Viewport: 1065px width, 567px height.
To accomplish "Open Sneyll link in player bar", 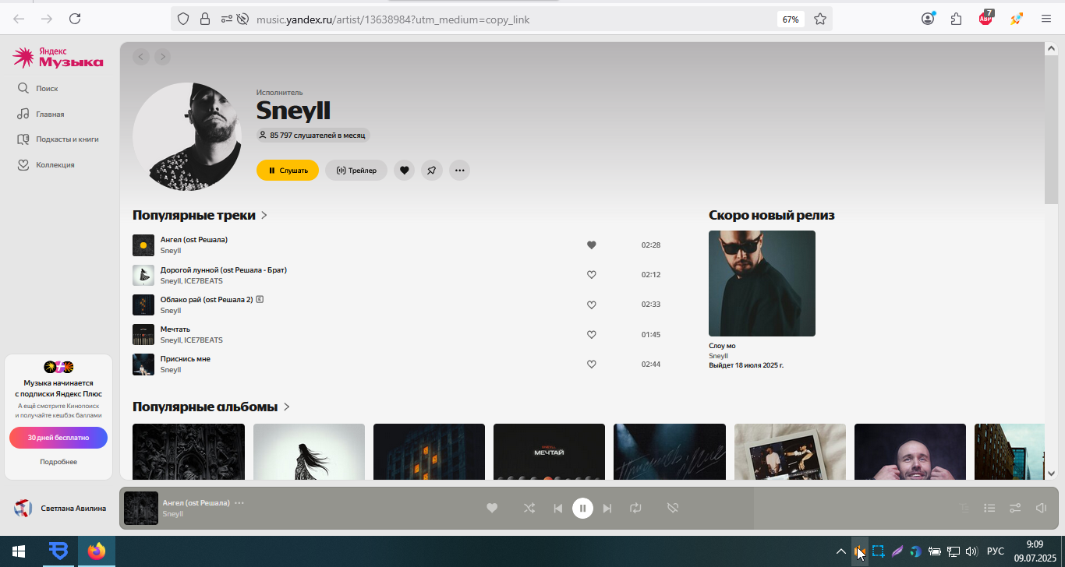I will pyautogui.click(x=172, y=514).
